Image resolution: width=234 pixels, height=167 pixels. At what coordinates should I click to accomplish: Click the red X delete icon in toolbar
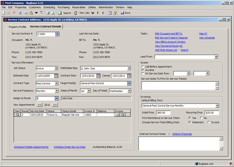pos(14,13)
